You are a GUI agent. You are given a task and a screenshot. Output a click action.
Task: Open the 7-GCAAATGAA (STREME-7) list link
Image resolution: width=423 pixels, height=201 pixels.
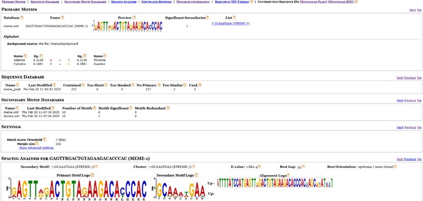[231, 23]
